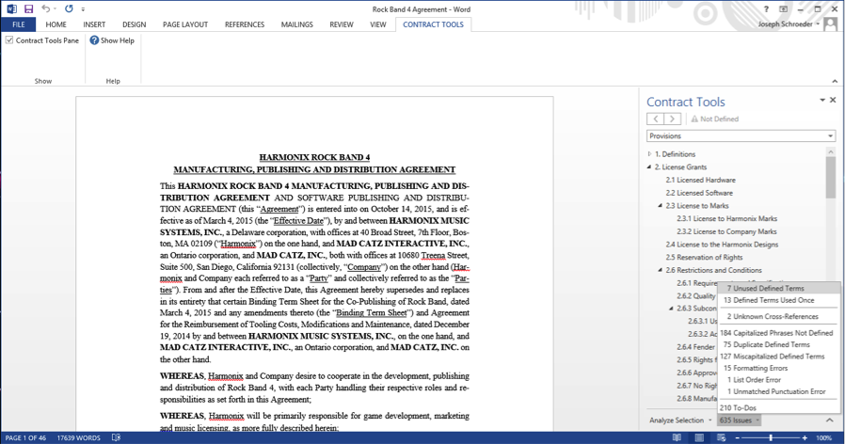
Task: Choose 75 Duplicate Defined Terms
Action: (x=779, y=344)
